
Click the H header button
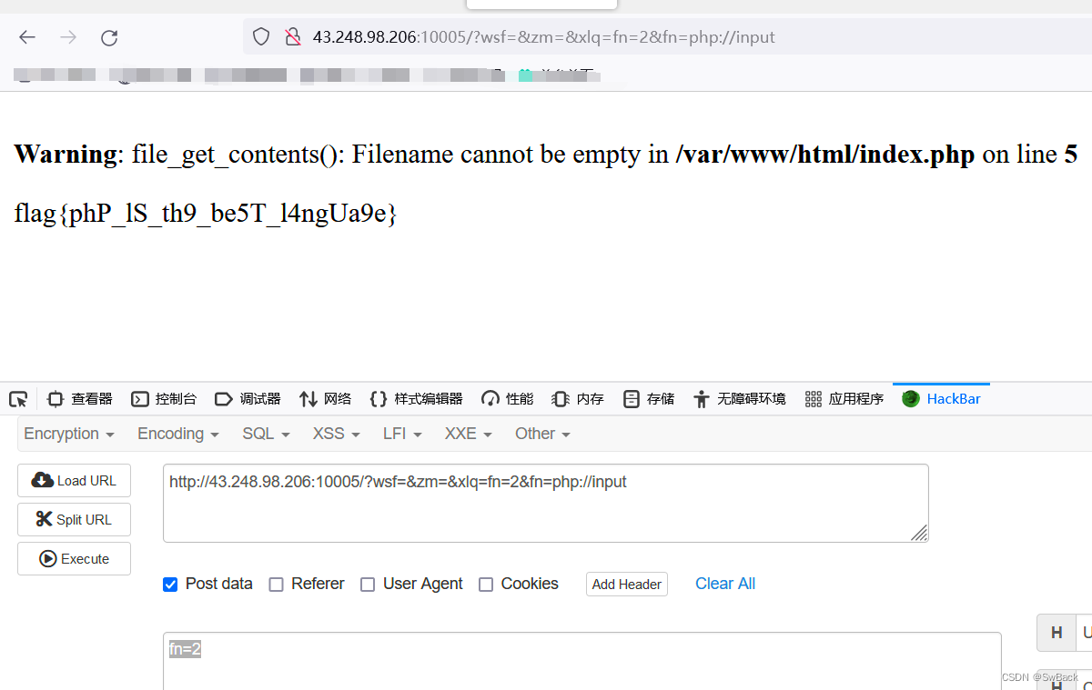[x=1057, y=632]
